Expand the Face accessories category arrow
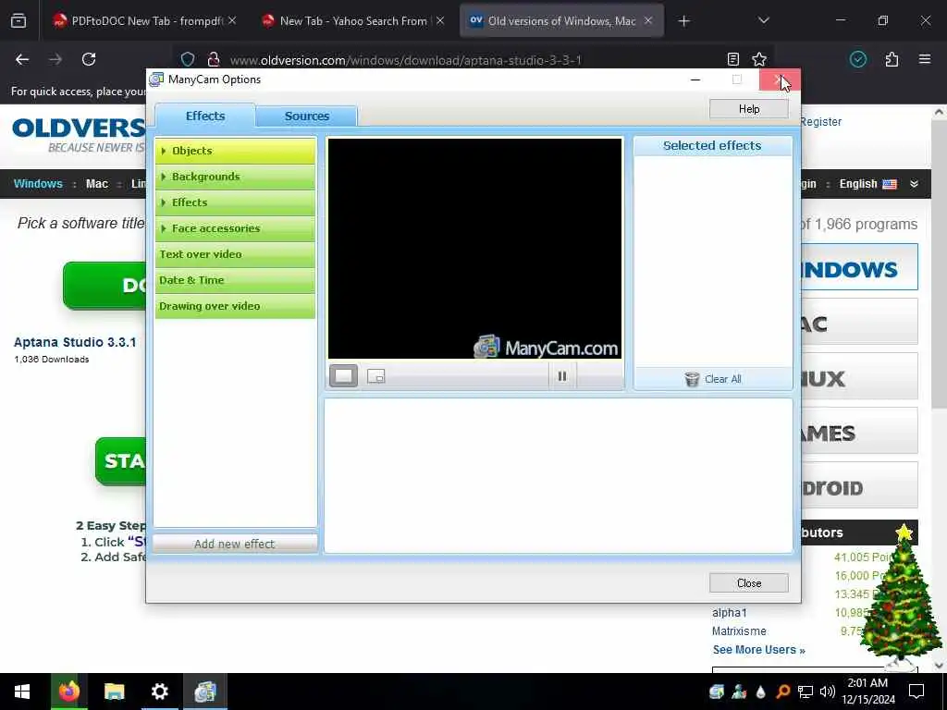Screen dimensions: 947x710 (x=164, y=229)
